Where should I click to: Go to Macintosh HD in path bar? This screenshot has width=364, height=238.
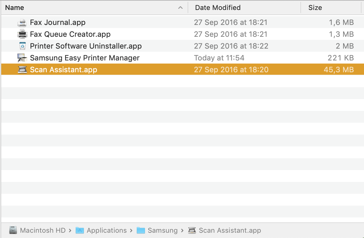(x=43, y=231)
